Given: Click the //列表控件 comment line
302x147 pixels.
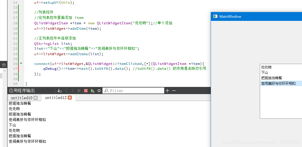Looking at the screenshot, I should 44,12.
